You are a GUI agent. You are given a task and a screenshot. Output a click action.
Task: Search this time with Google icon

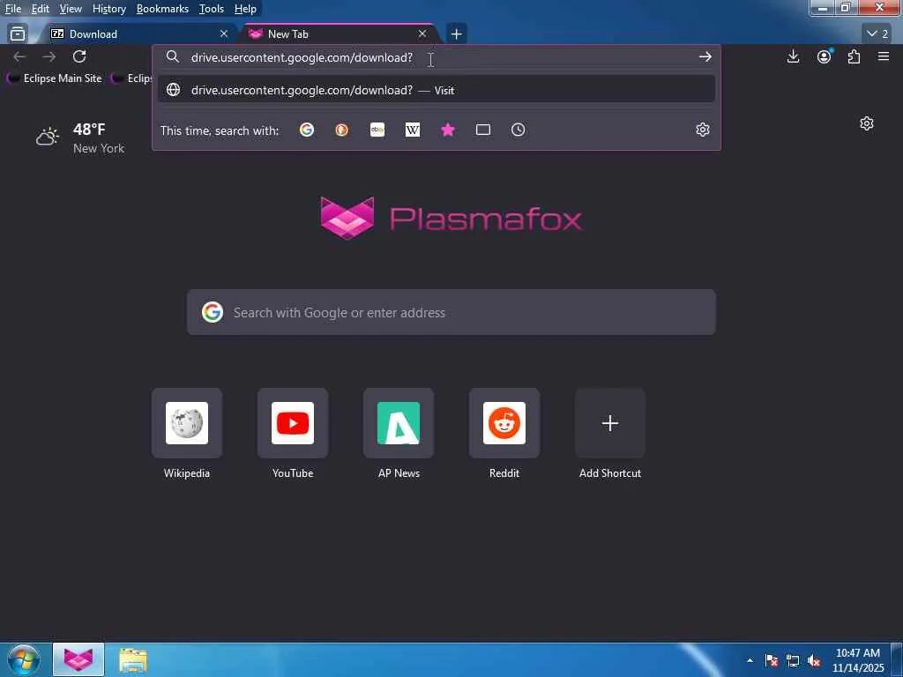306,130
